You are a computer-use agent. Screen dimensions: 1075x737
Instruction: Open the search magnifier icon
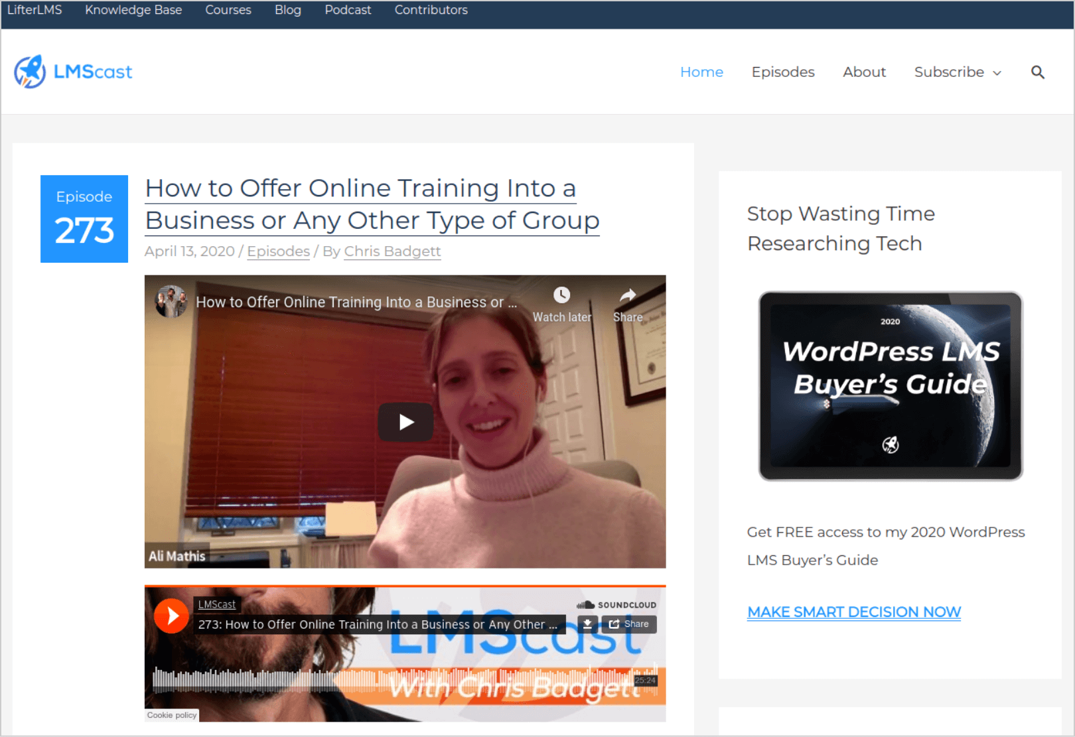(1038, 72)
